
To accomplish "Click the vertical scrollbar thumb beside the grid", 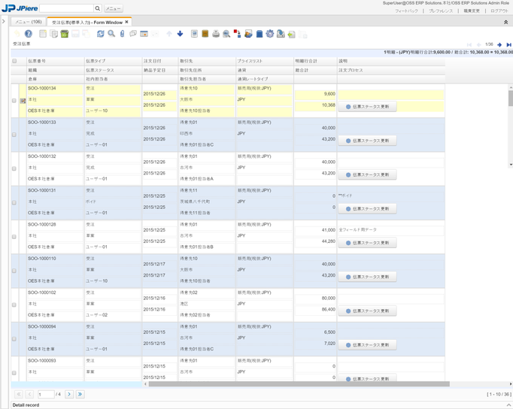I will (511, 98).
